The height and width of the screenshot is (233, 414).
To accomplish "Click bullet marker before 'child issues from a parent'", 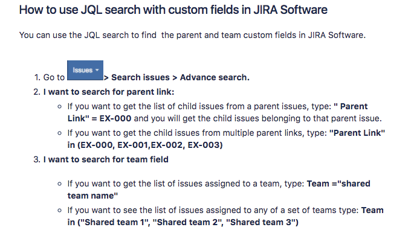I will pos(59,107).
